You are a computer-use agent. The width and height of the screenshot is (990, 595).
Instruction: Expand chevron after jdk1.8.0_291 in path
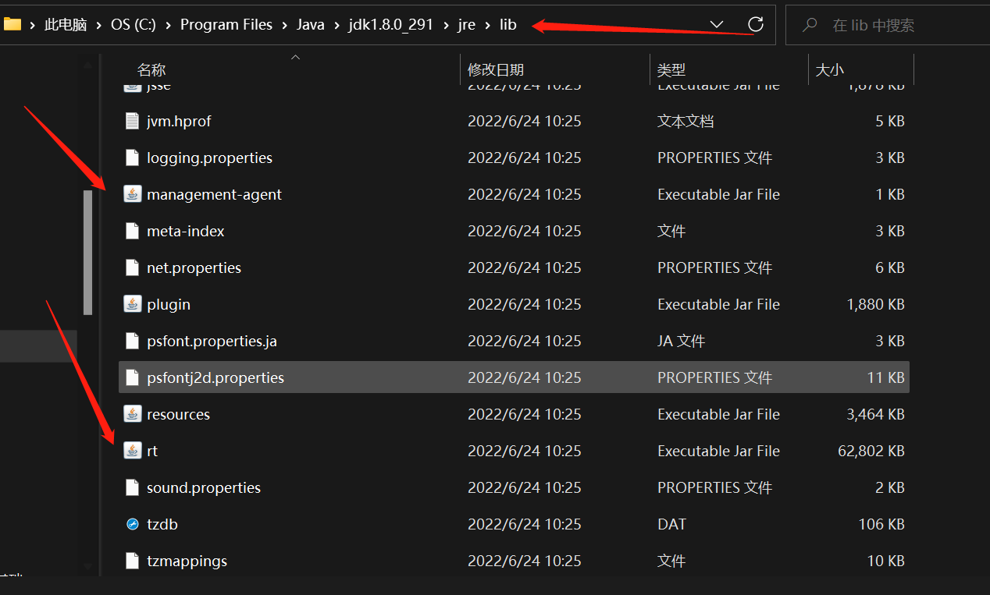pyautogui.click(x=446, y=25)
